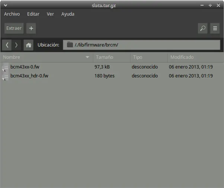Go back to previous location
The image size is (224, 188).
click(7, 45)
